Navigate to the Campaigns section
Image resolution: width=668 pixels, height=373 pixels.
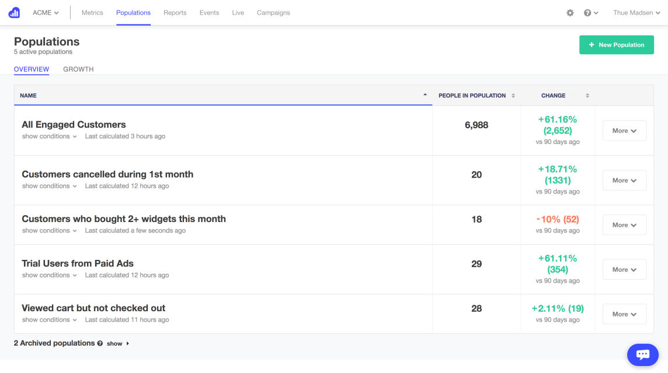(x=273, y=12)
